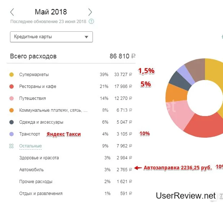
Task: Click the Май 2018 month title
Action: (51, 12)
